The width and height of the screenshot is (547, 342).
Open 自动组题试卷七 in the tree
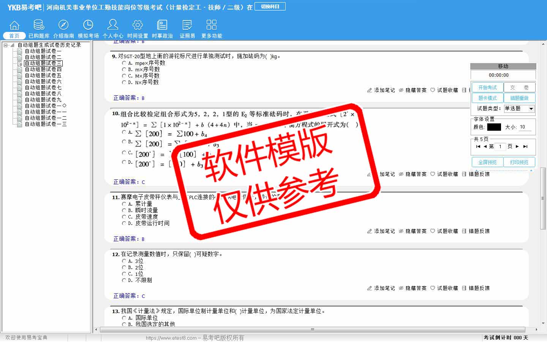click(x=43, y=88)
